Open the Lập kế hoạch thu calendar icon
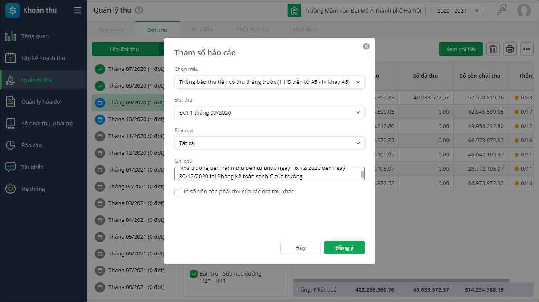The width and height of the screenshot is (539, 302). 11,58
